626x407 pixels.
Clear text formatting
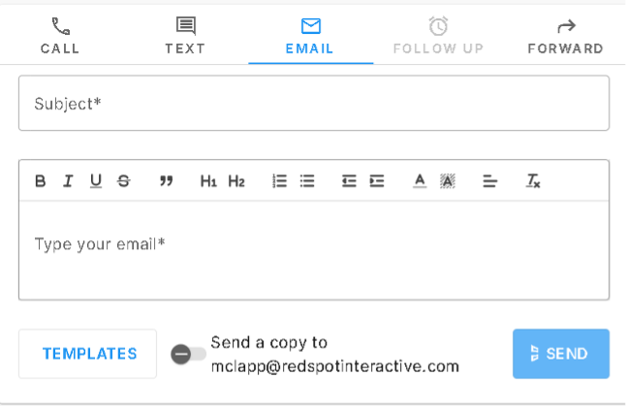pyautogui.click(x=533, y=181)
